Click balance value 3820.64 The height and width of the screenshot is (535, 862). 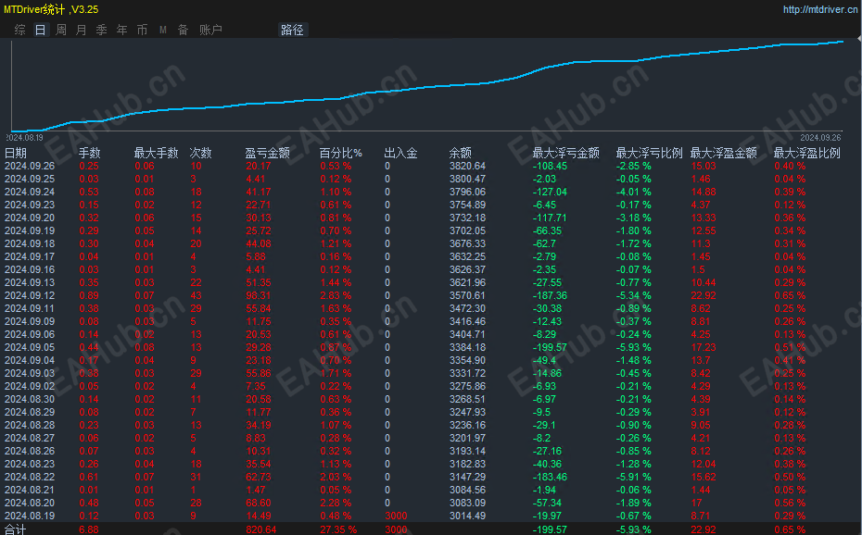point(467,166)
